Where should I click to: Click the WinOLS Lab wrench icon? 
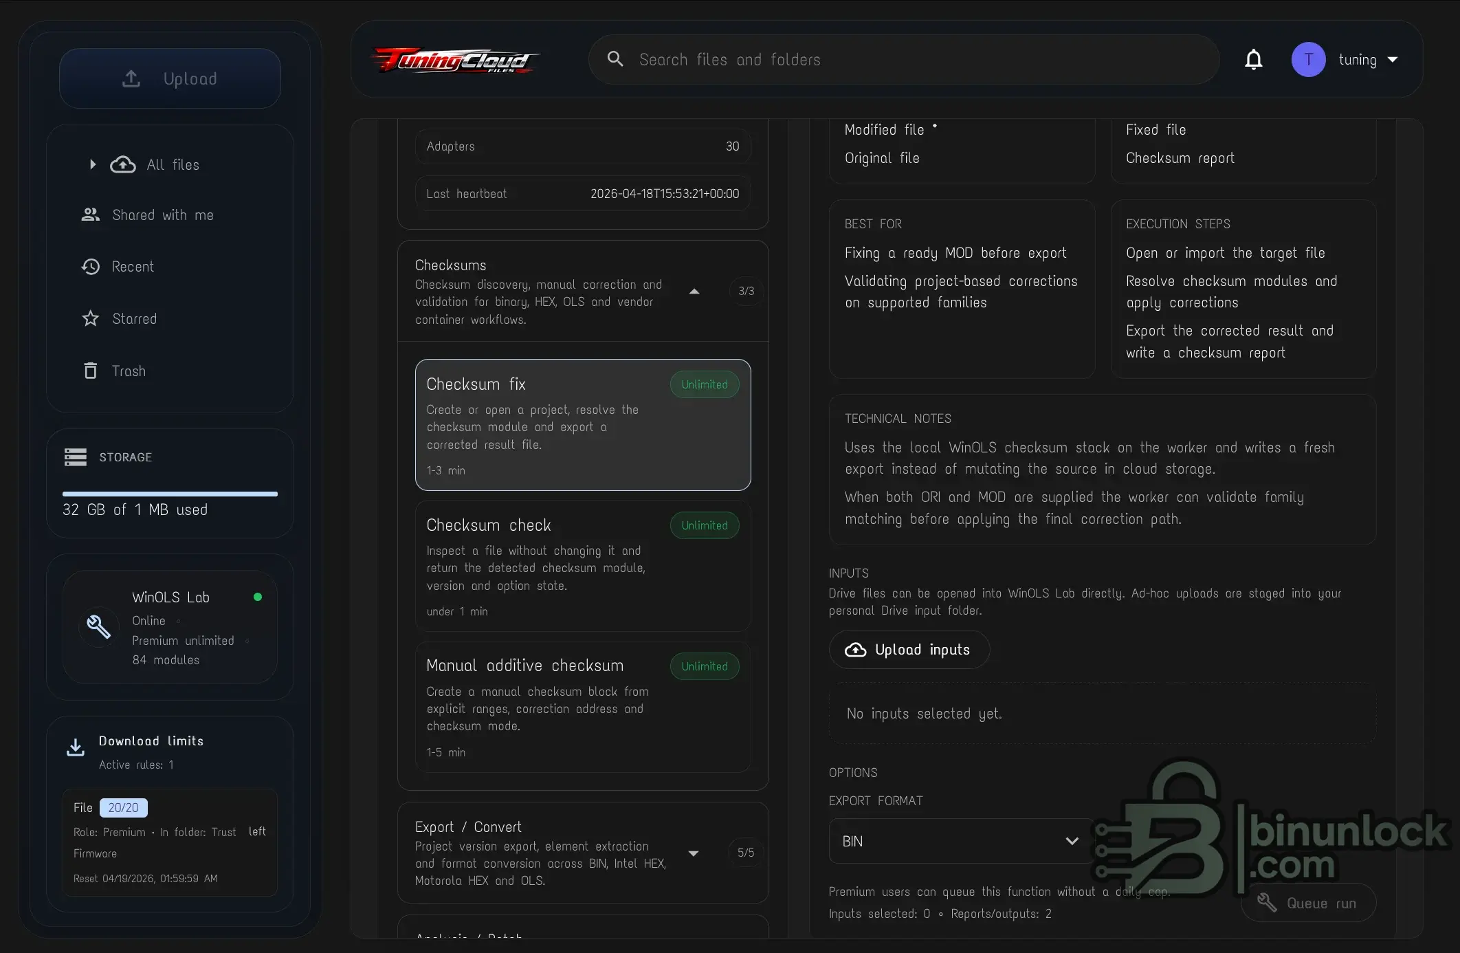click(x=98, y=626)
